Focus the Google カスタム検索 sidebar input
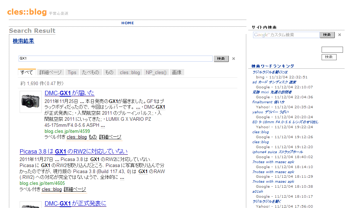Screen dimensions: 348x208 tap(286, 35)
